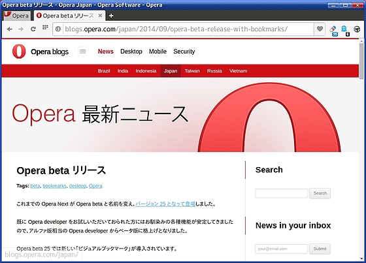Open the ghost extension icon
The height and width of the screenshot is (263, 366).
pos(344,30)
